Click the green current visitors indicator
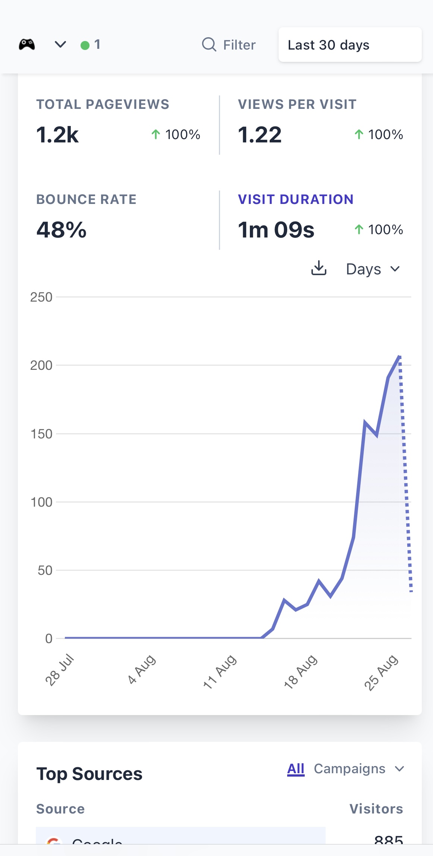433x856 pixels. tap(90, 45)
